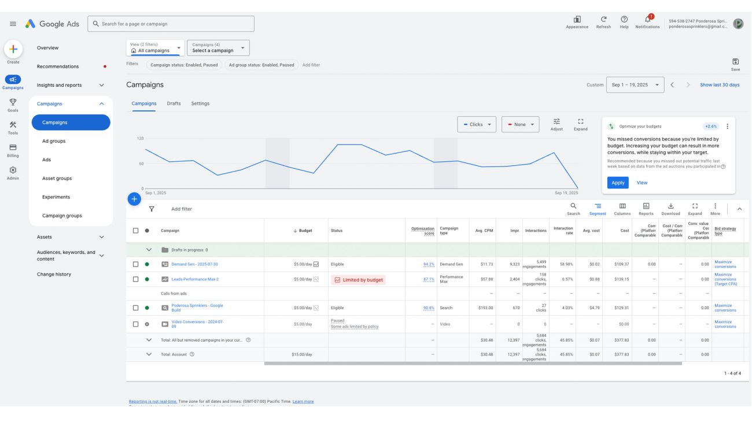The height and width of the screenshot is (448, 752).
Task: Open the Tools wrench icon
Action: point(13,125)
